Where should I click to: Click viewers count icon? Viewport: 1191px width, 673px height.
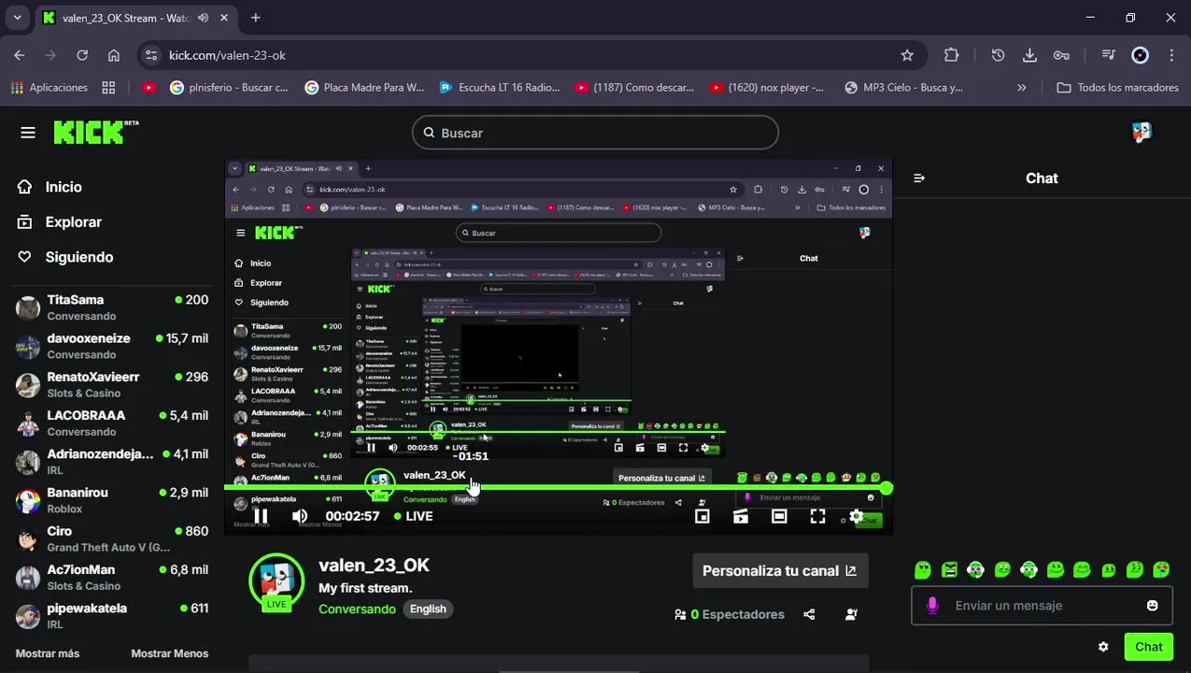(x=680, y=614)
